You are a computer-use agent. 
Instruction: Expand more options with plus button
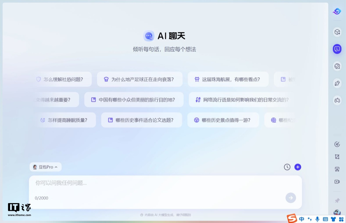coord(298,167)
